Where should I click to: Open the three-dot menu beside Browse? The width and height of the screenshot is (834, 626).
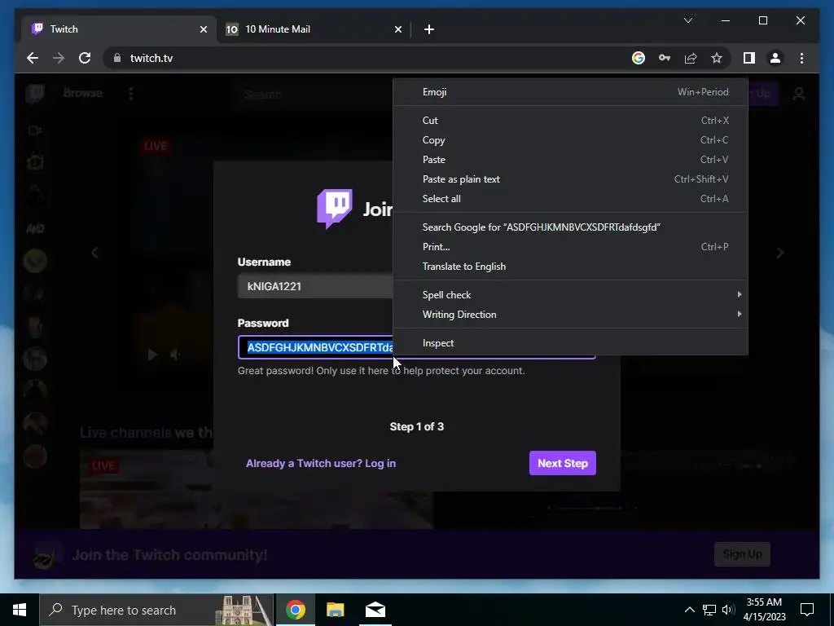click(131, 94)
